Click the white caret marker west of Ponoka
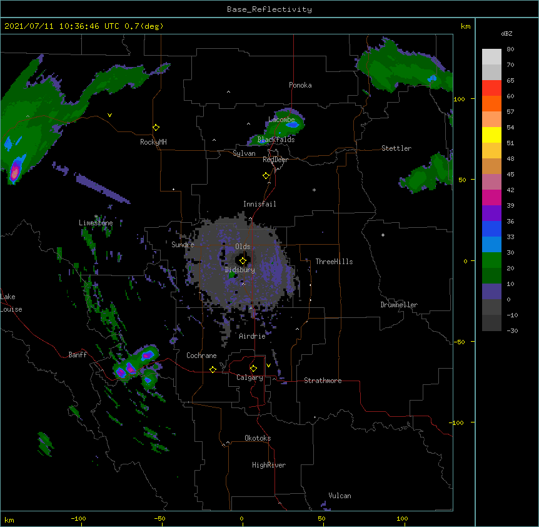 [x=229, y=92]
